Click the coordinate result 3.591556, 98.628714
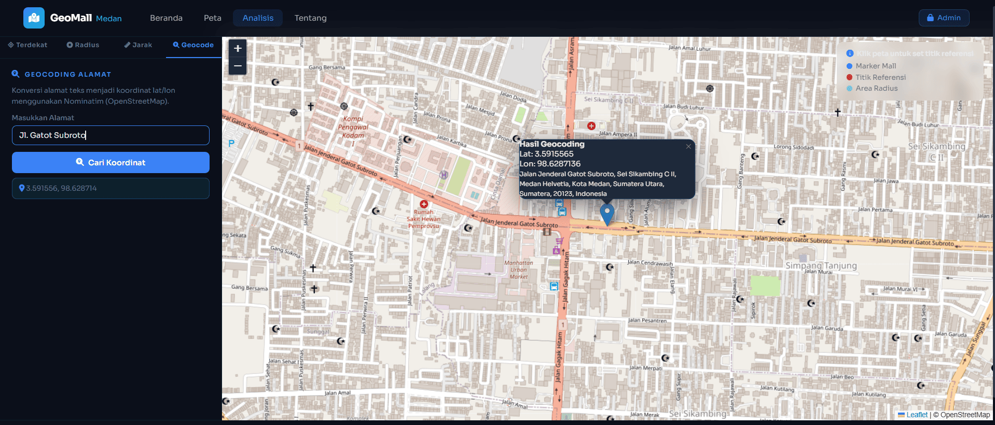 pyautogui.click(x=110, y=188)
